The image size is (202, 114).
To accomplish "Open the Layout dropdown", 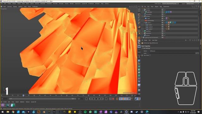I will 193,3.
